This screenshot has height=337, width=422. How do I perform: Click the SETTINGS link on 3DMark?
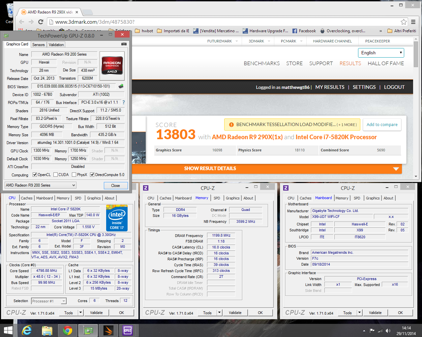(x=364, y=87)
